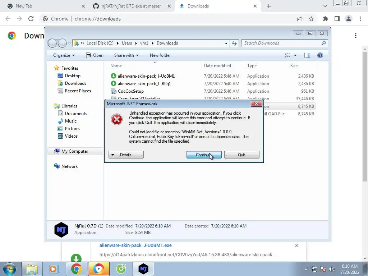This screenshot has height=276, width=368.
Task: Click the Explorer forward button
Action: (x=62, y=43)
